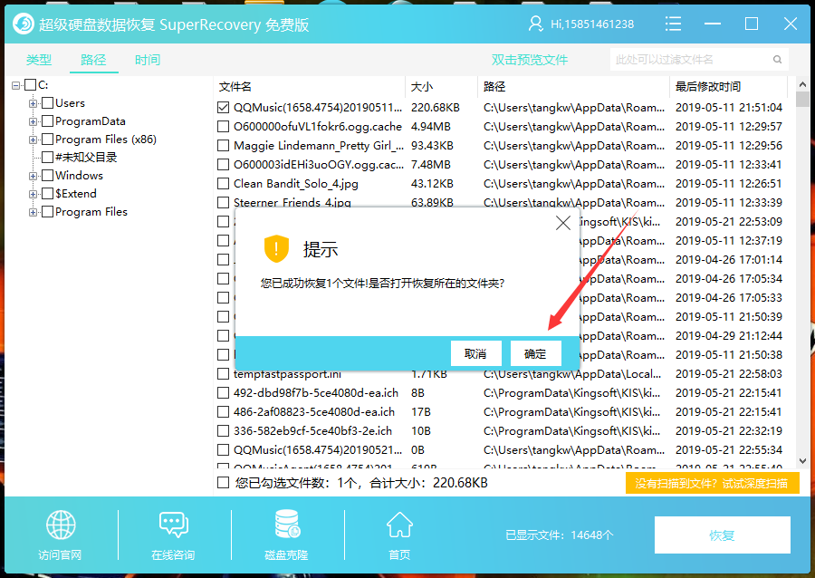This screenshot has width=815, height=578.
Task: Click the scrollbar up arrow
Action: click(x=802, y=84)
